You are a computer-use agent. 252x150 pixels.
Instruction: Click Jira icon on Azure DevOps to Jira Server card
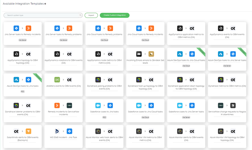point(233,54)
